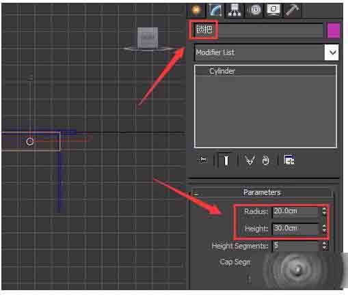Screen dimensions: 348x297
Task: Click the Height spinner arrows
Action: click(324, 228)
